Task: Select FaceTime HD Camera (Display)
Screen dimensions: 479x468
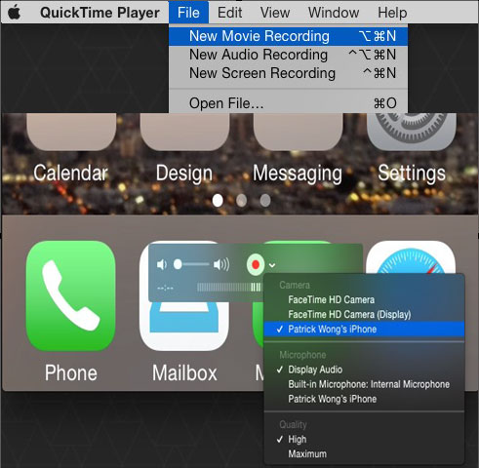Action: [364, 314]
